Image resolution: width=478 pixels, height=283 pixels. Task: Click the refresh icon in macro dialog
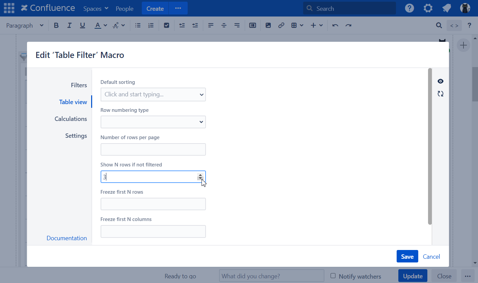tap(440, 94)
